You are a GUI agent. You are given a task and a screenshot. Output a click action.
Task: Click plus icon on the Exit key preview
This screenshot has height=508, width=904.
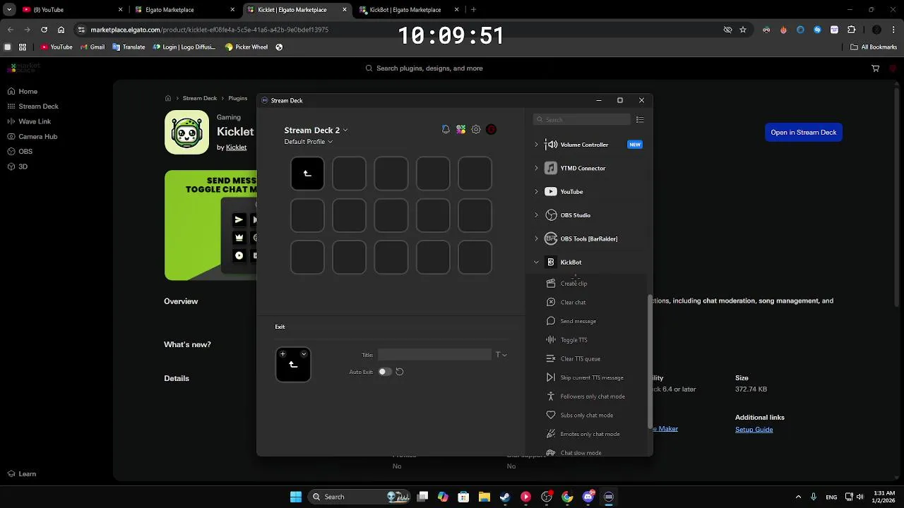[x=282, y=354]
